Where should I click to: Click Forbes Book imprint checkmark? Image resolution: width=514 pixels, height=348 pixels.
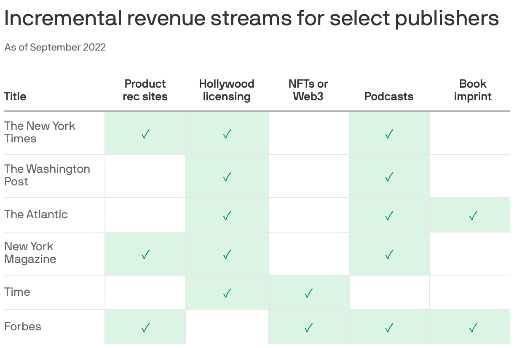point(473,328)
